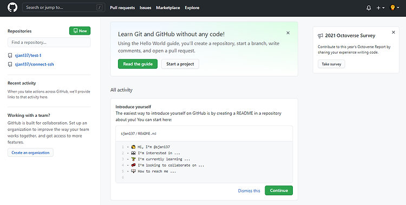Open the user avatar profile menu

click(394, 8)
